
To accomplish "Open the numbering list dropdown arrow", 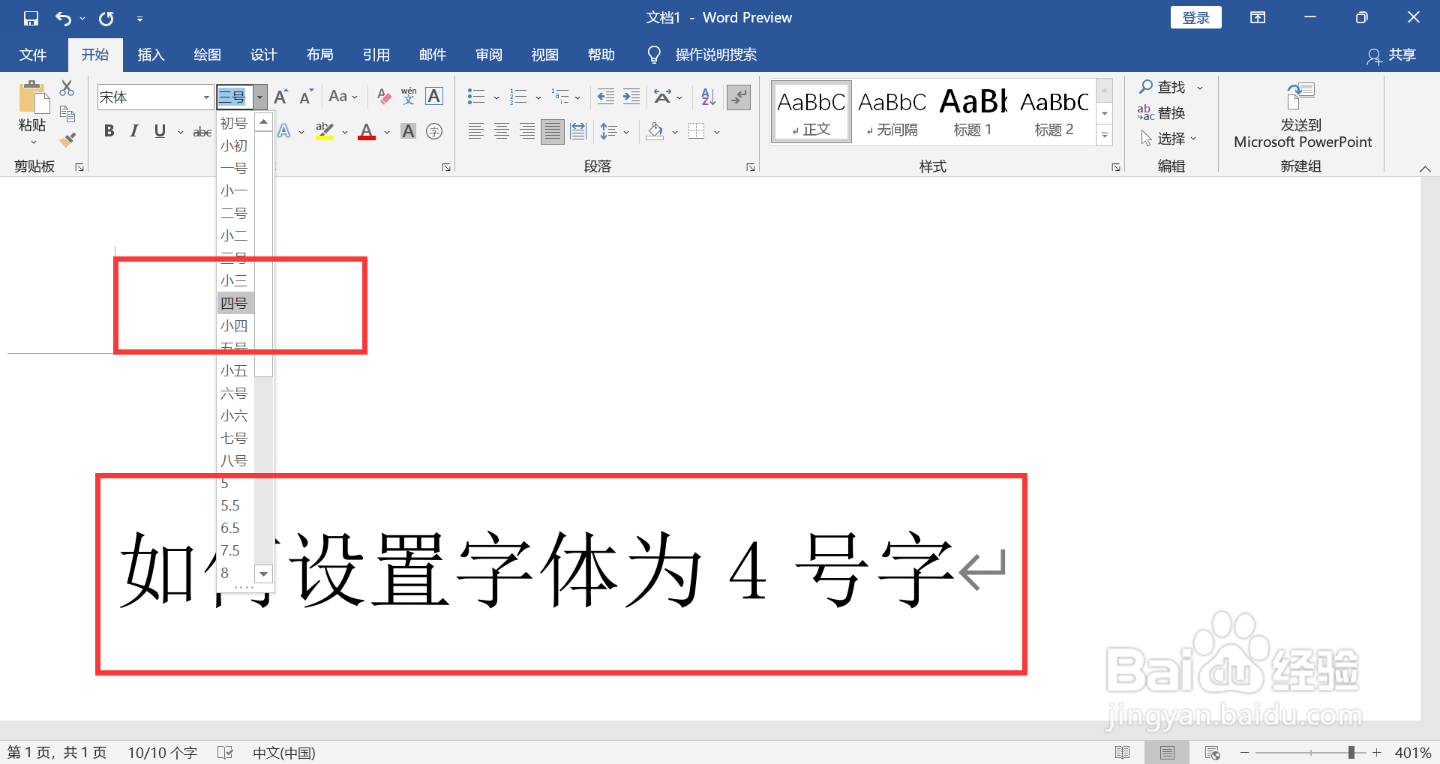I will 538,97.
